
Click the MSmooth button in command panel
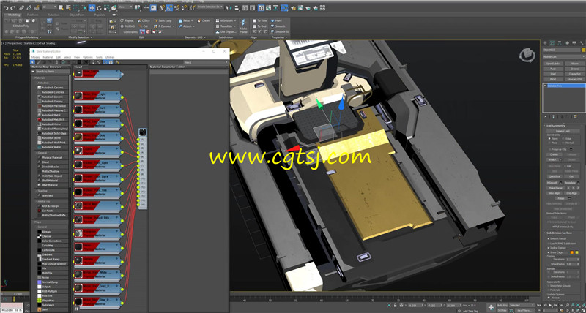pyautogui.click(x=552, y=183)
